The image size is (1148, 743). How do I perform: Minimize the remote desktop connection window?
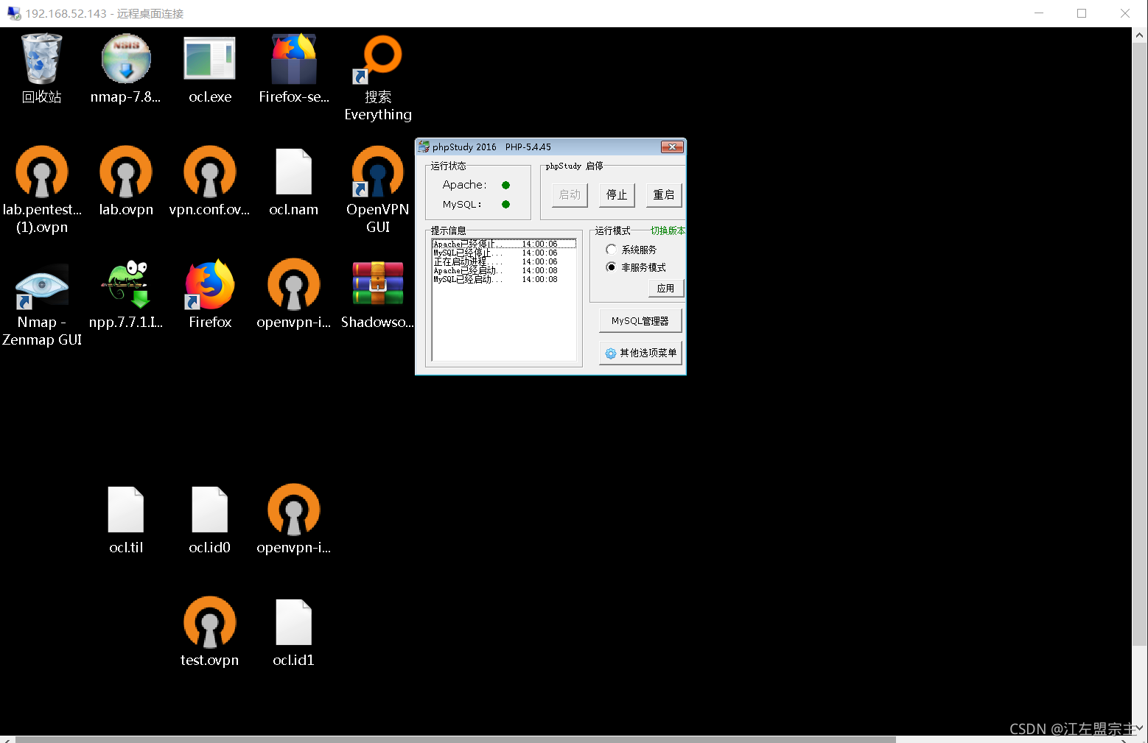(x=1039, y=13)
